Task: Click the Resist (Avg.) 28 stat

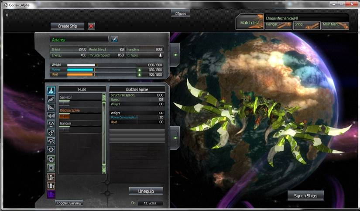Action: pyautogui.click(x=107, y=49)
